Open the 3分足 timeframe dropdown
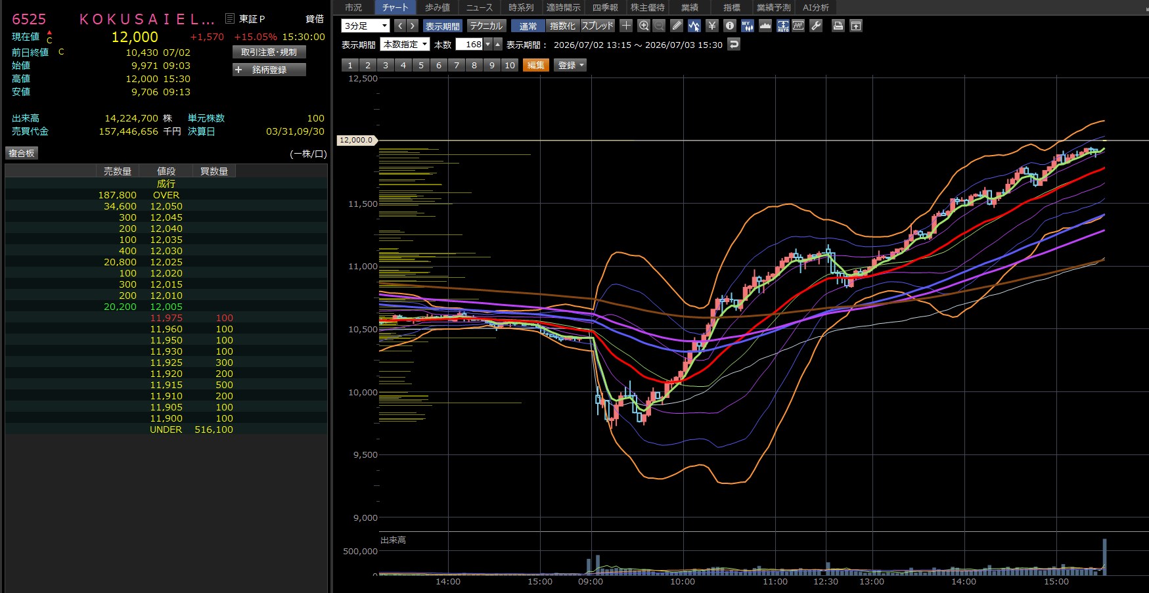Image resolution: width=1149 pixels, height=593 pixels. (366, 26)
